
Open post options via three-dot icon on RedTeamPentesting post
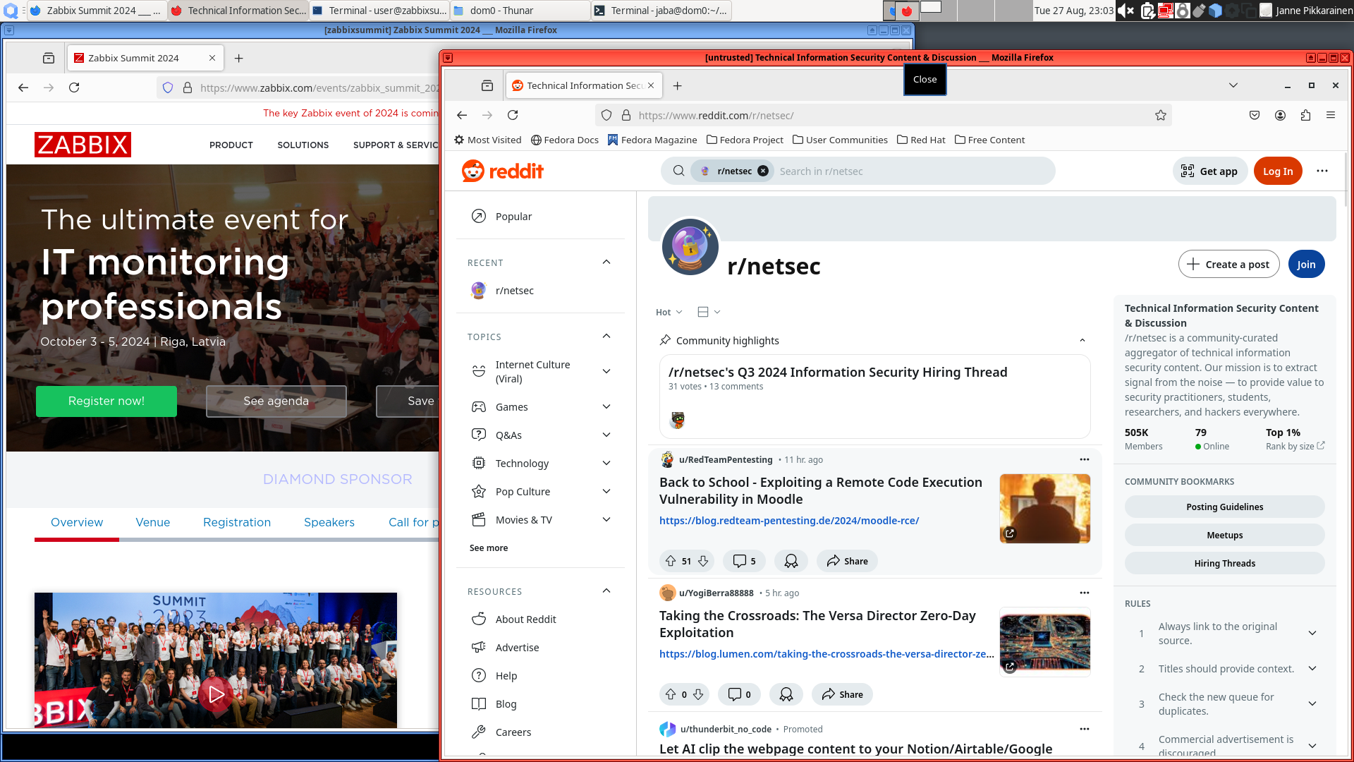pyautogui.click(x=1084, y=459)
